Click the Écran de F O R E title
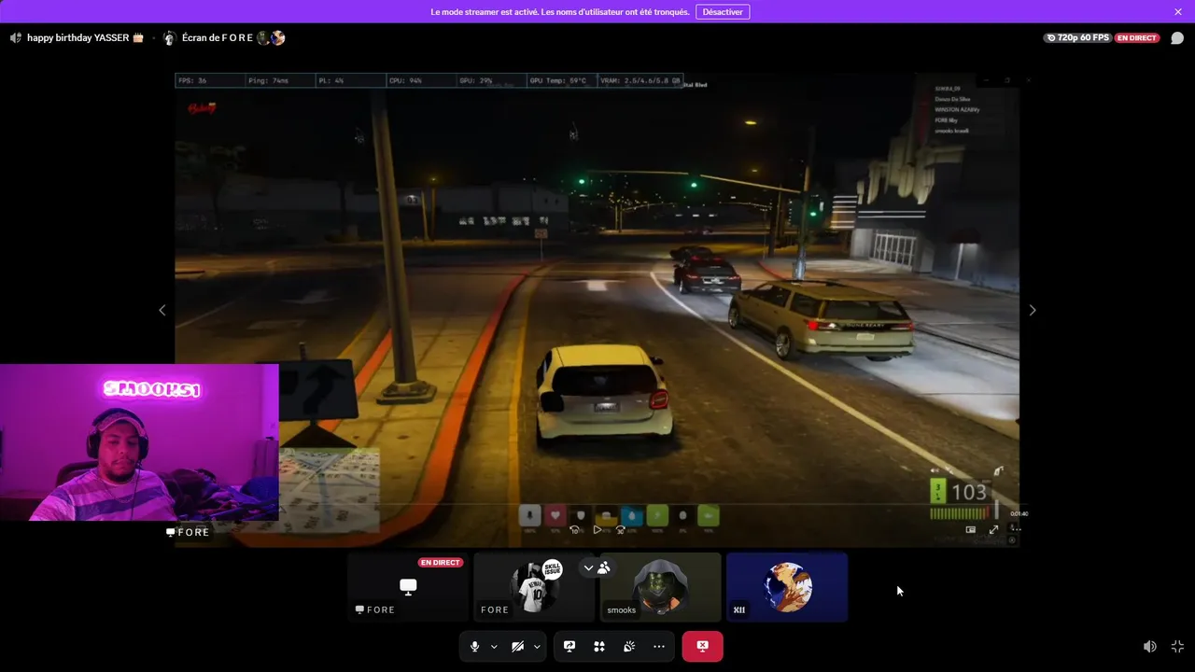 (218, 38)
